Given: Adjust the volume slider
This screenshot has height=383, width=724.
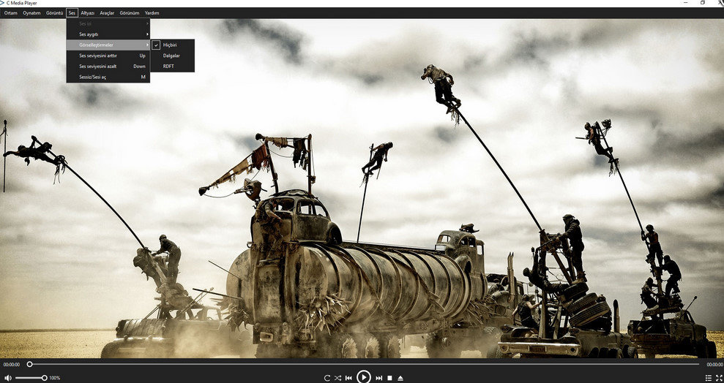Looking at the screenshot, I should click(x=31, y=378).
